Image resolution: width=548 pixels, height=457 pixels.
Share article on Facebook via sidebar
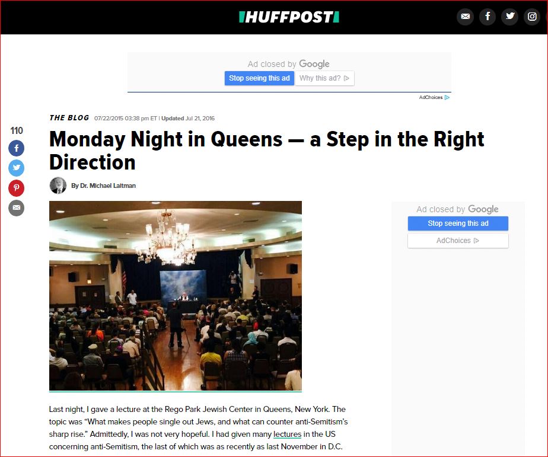[x=17, y=148]
